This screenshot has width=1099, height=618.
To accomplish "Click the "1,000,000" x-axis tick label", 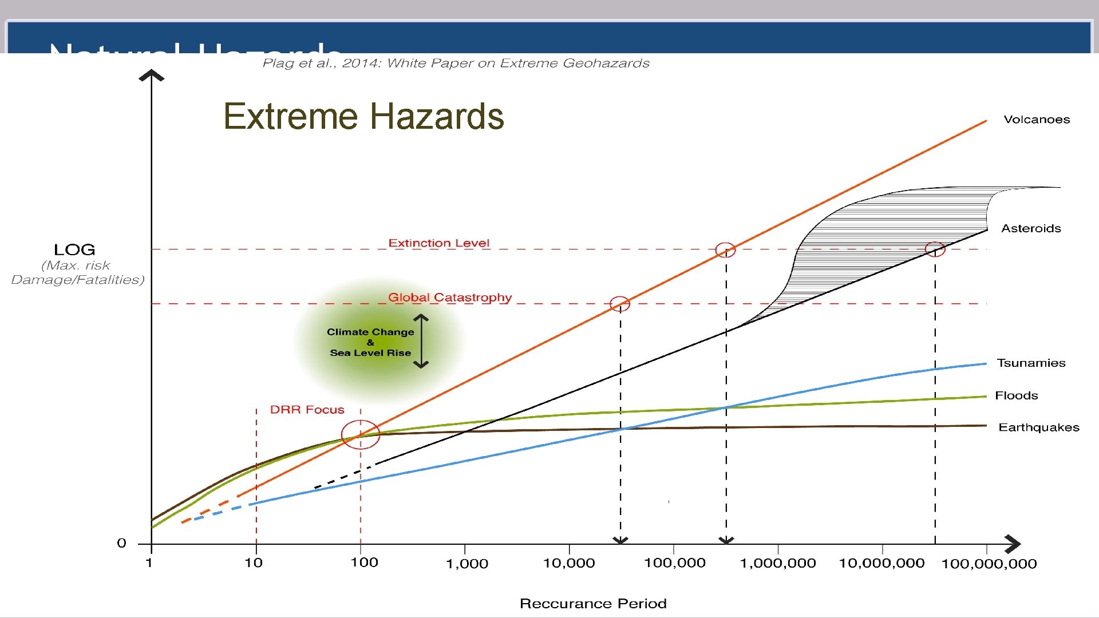I will (x=778, y=564).
